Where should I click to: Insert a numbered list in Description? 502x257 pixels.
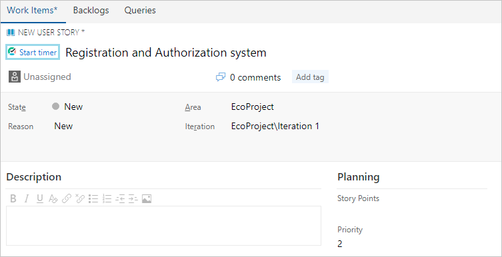(107, 198)
